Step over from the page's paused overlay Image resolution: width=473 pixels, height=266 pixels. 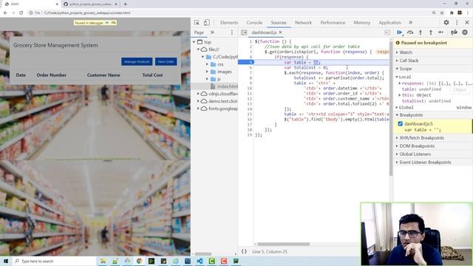pos(113,23)
